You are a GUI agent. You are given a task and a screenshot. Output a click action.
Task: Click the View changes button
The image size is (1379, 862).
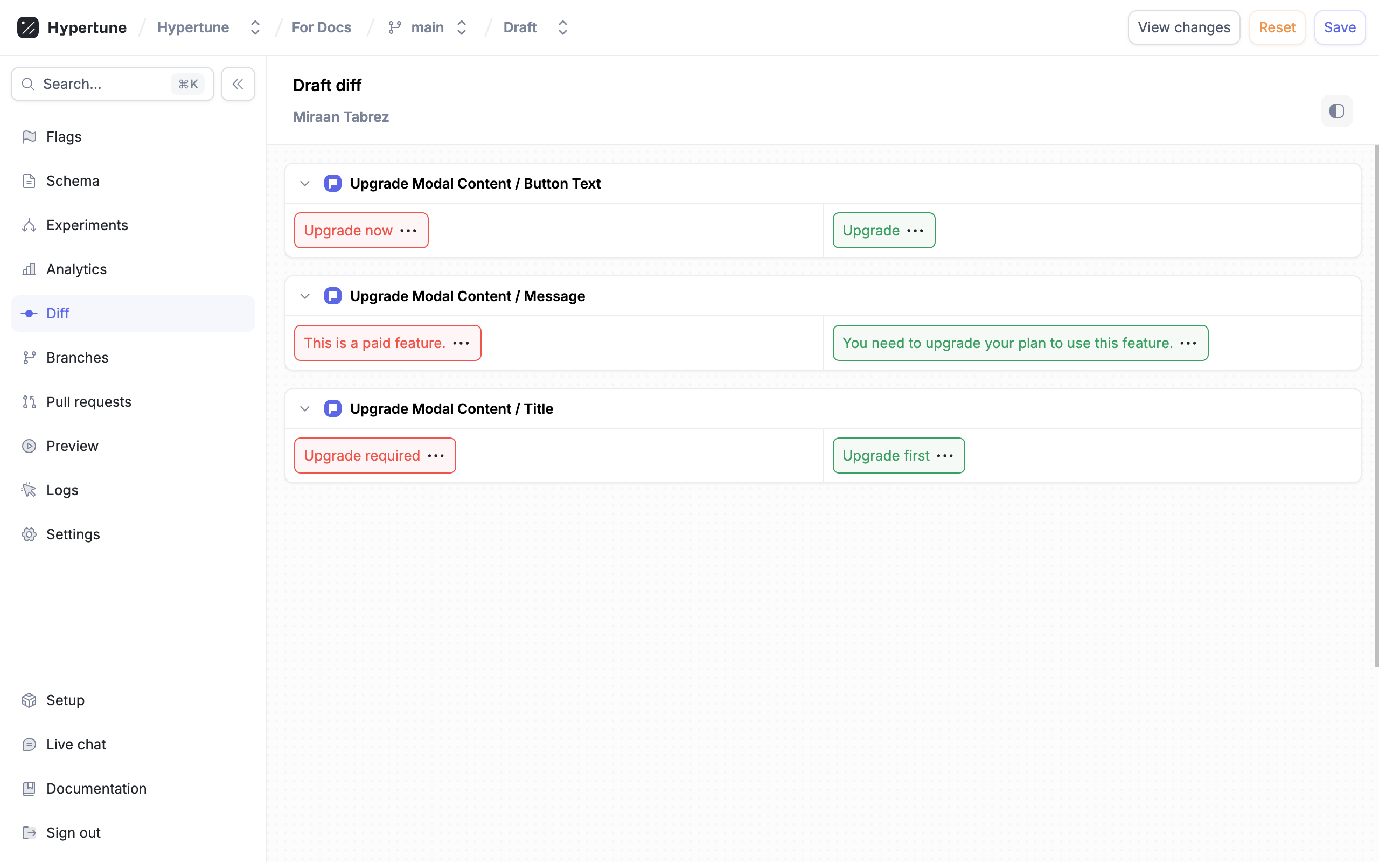click(1183, 27)
